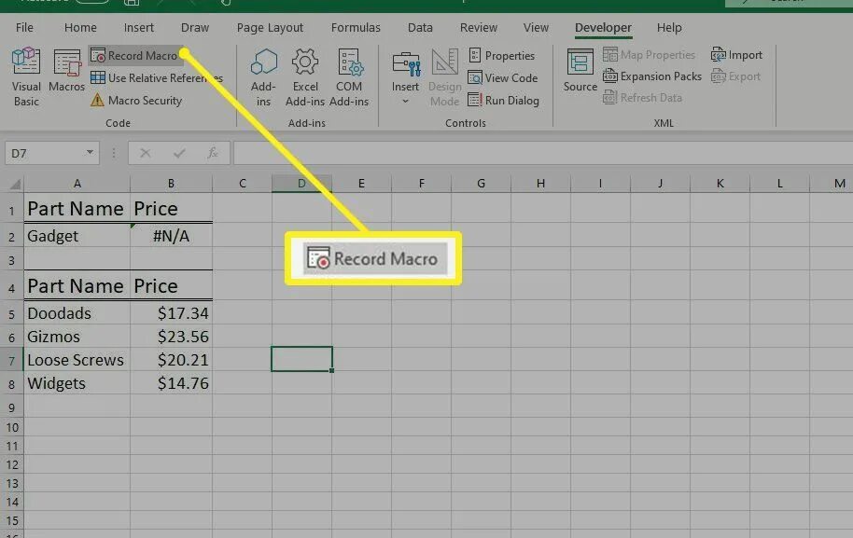Open control Properties

pyautogui.click(x=501, y=55)
